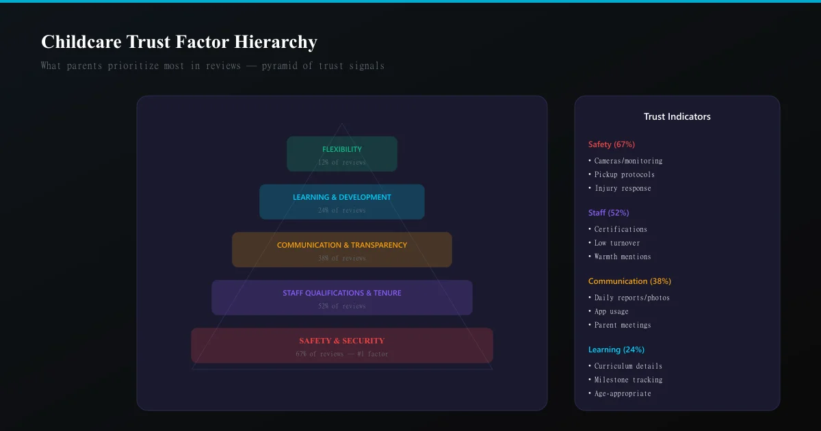Click the Childcare Trust Factor Hierarchy title
The height and width of the screenshot is (431, 821).
[179, 42]
